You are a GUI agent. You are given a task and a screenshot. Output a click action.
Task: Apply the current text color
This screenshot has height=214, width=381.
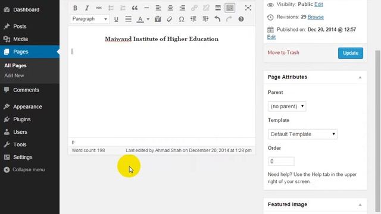pyautogui.click(x=140, y=19)
